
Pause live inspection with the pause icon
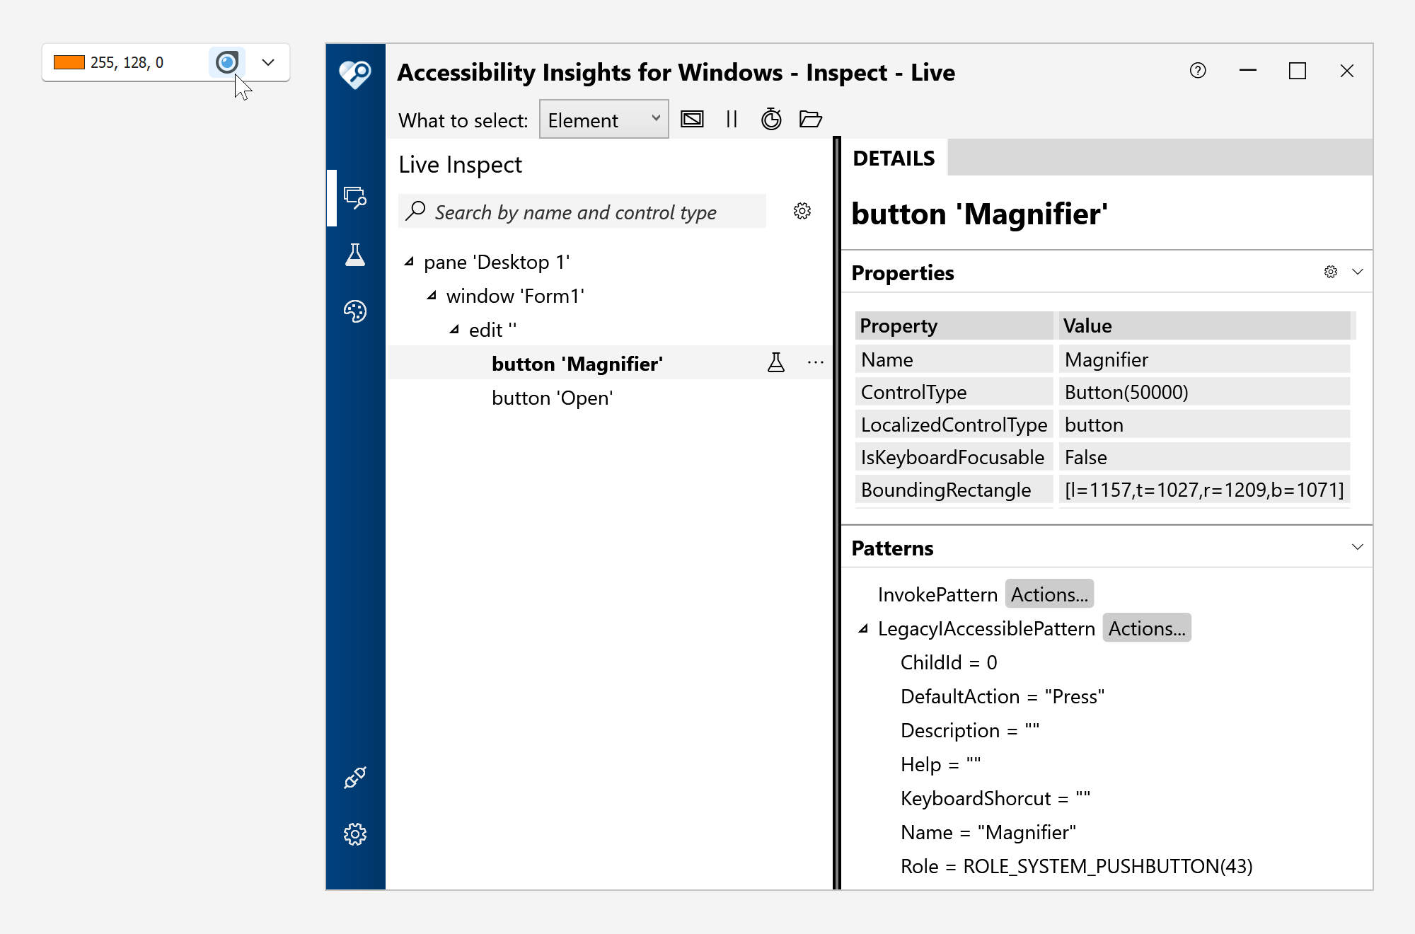coord(732,119)
